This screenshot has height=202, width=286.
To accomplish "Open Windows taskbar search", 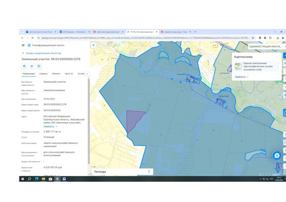I will pos(30,179).
